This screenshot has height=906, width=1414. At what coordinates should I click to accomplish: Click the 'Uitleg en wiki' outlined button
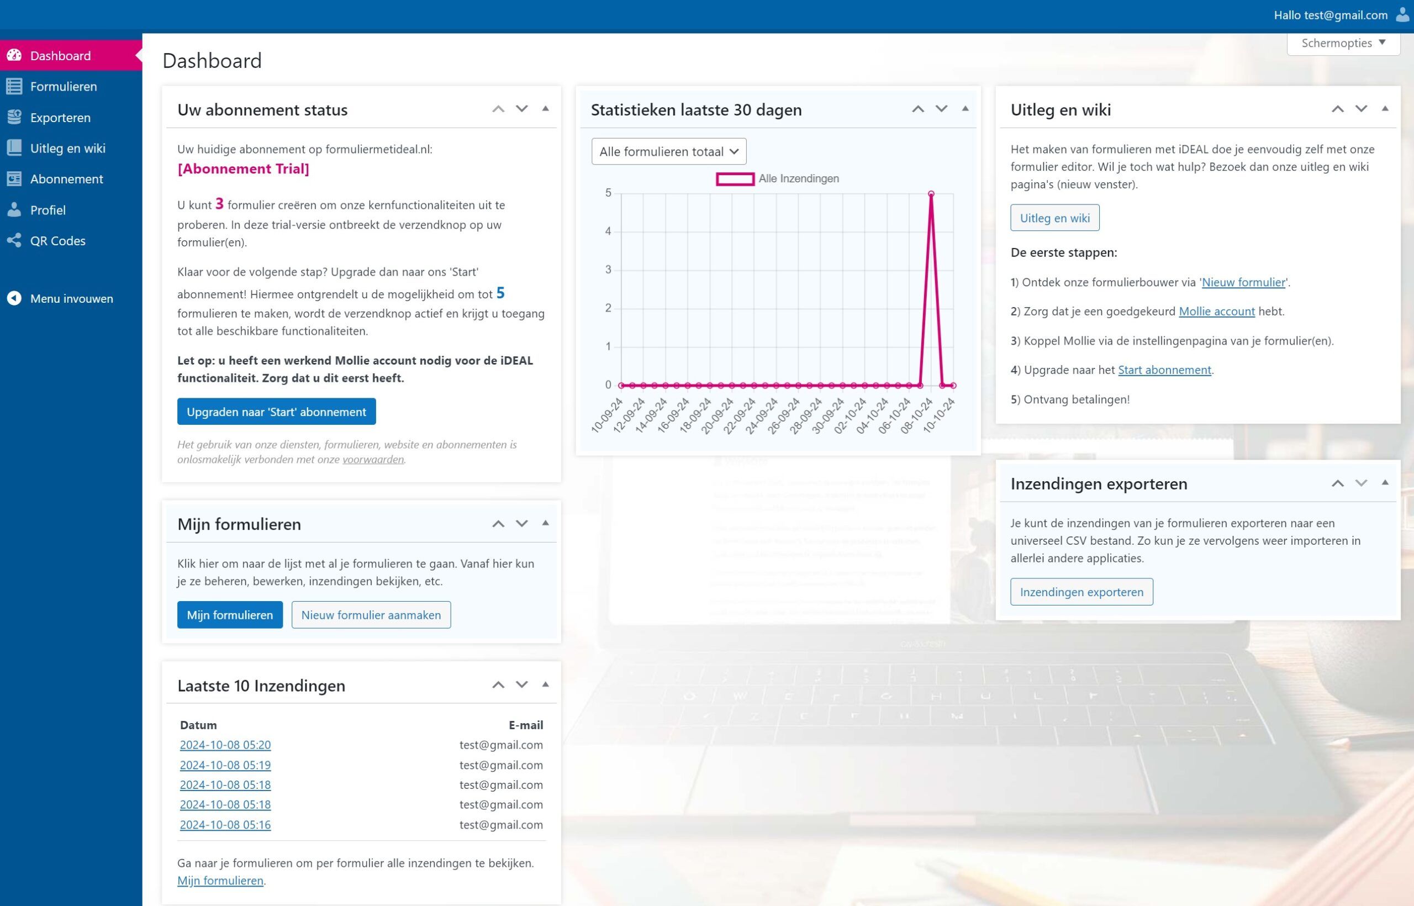pyautogui.click(x=1054, y=218)
